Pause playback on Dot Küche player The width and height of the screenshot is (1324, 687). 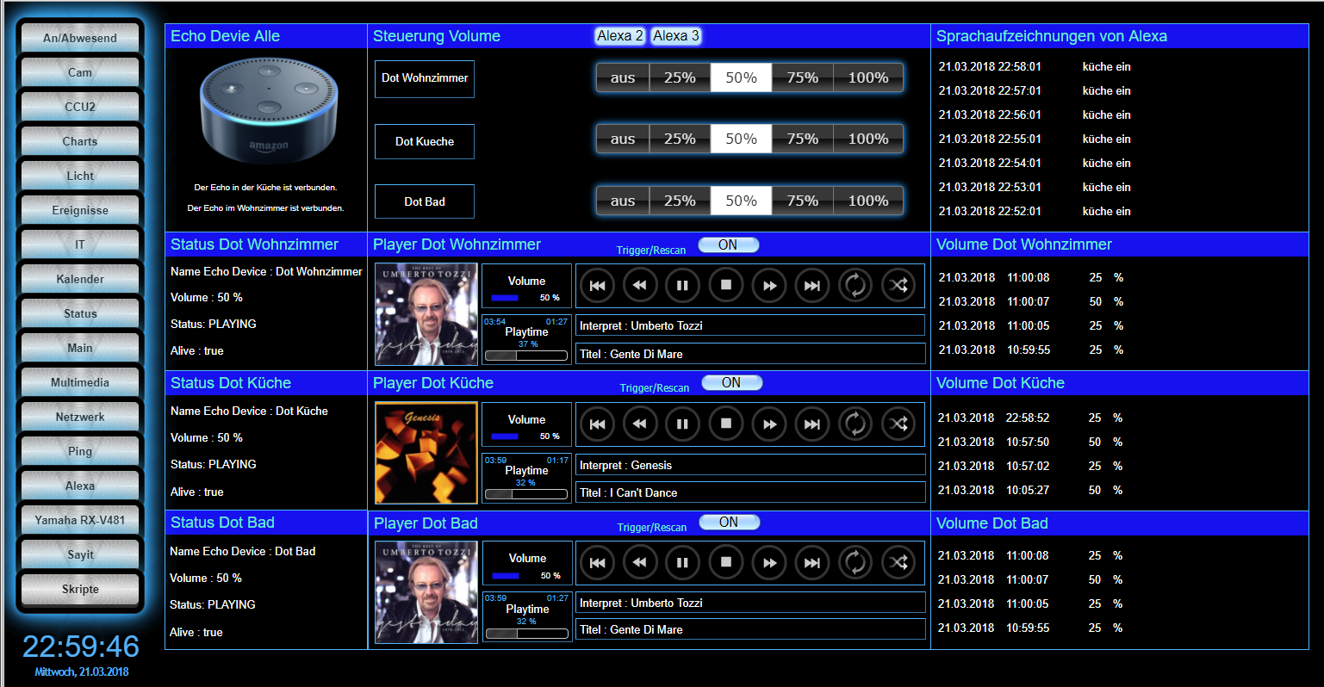point(682,424)
